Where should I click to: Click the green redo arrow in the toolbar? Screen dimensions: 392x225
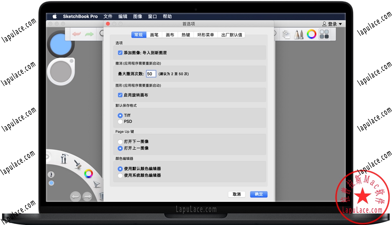89,34
